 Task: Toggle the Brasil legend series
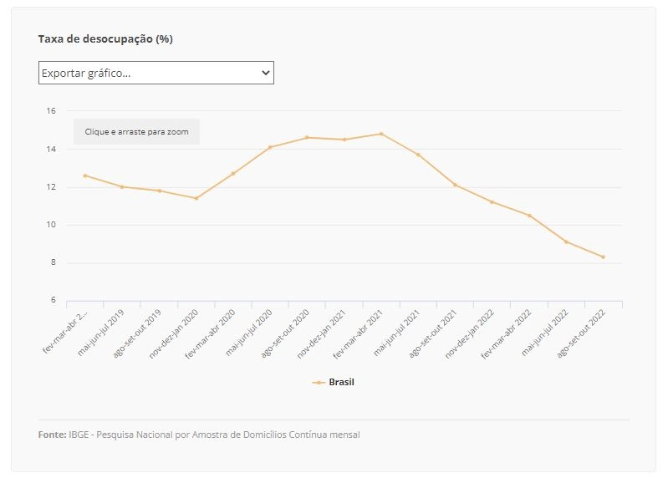tap(333, 382)
